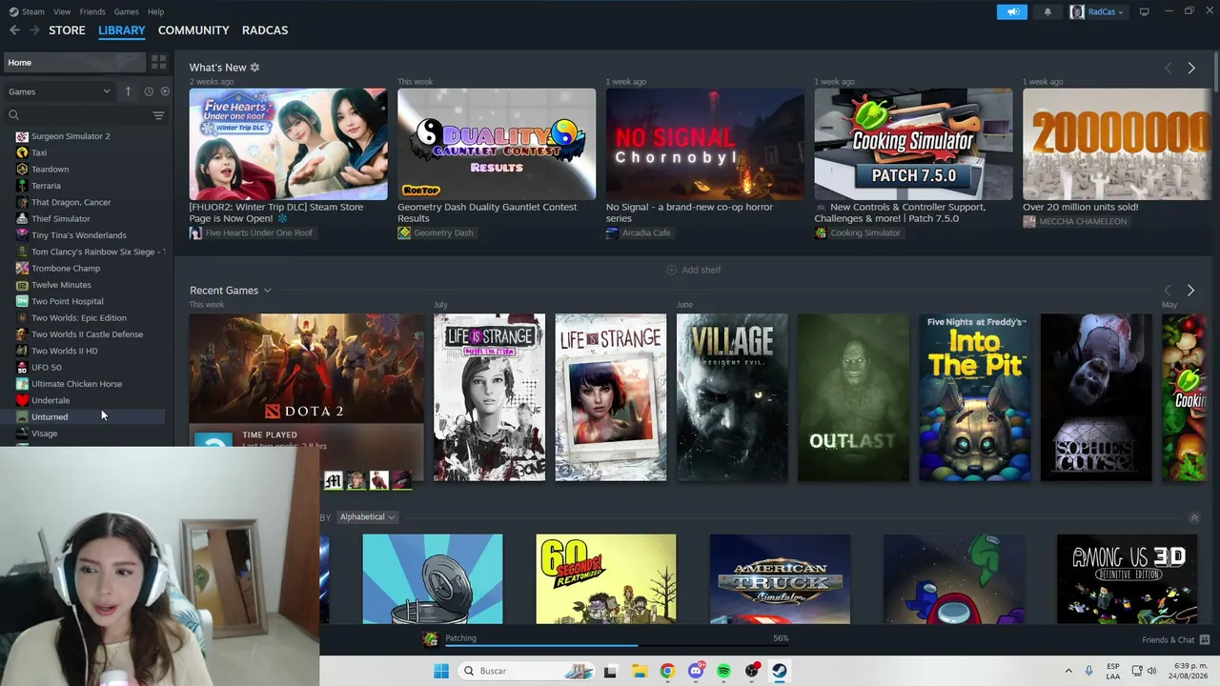Switch to the STORE tab

[x=67, y=30]
